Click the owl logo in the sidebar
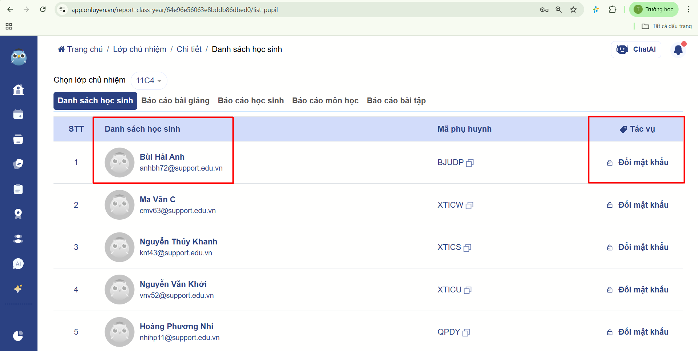Image resolution: width=698 pixels, height=351 pixels. point(19,57)
